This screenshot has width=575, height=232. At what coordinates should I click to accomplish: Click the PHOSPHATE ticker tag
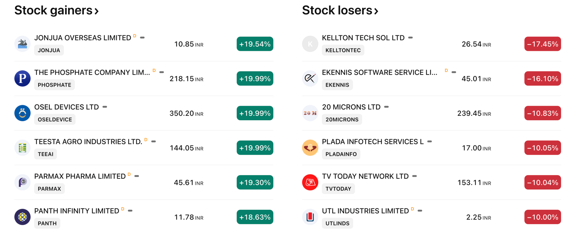[x=55, y=85]
